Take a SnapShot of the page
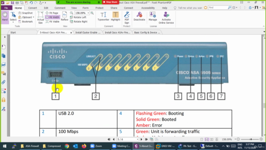 25,13
